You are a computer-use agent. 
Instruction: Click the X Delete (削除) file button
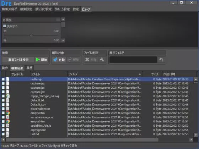91,60
